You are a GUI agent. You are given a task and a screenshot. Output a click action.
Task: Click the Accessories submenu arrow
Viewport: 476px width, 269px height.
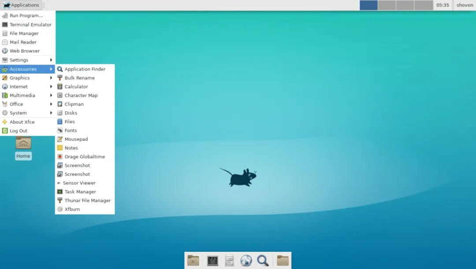pos(51,69)
